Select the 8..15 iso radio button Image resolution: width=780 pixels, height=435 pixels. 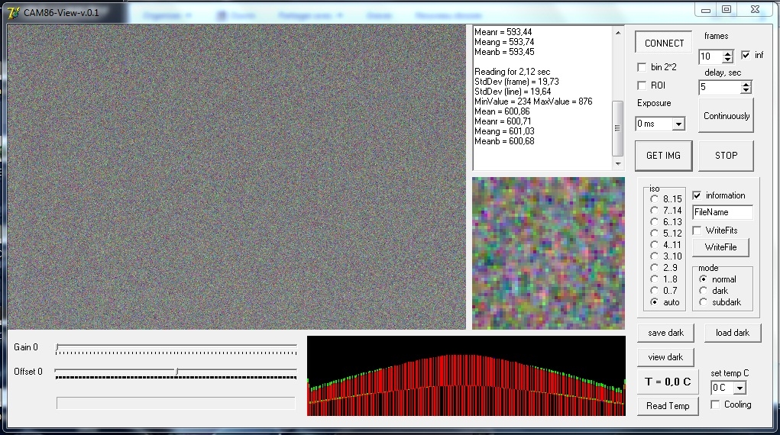pyautogui.click(x=654, y=199)
